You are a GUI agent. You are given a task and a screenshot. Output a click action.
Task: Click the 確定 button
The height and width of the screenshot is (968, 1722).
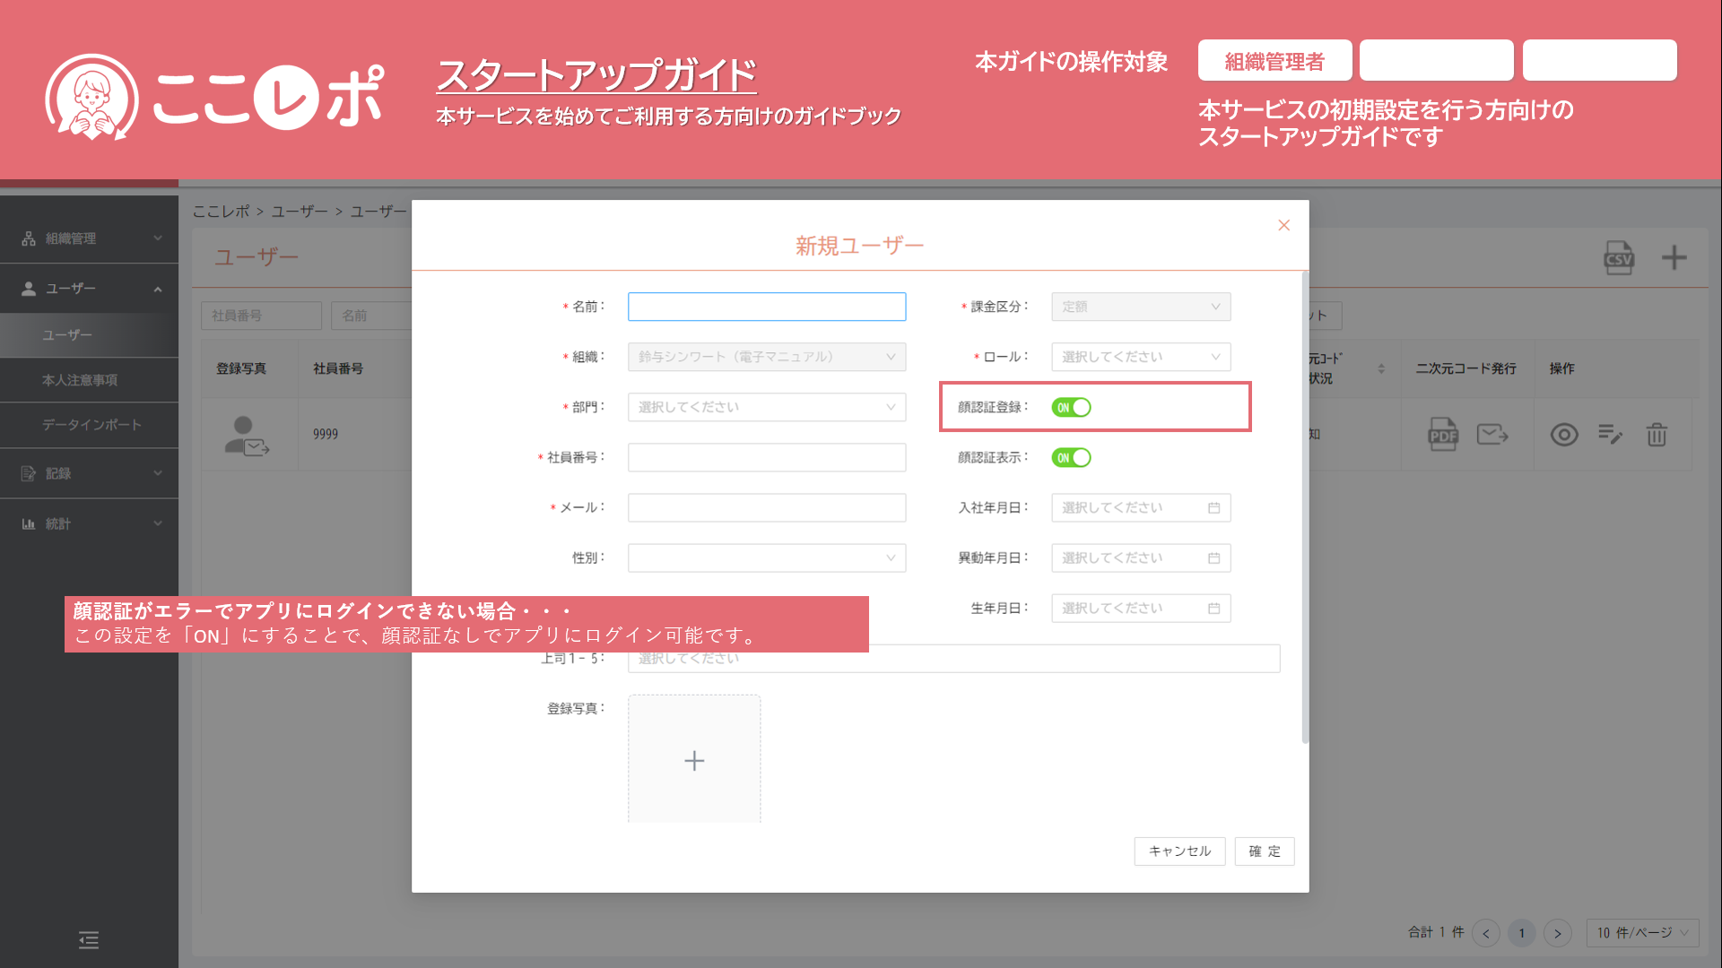pos(1264,851)
